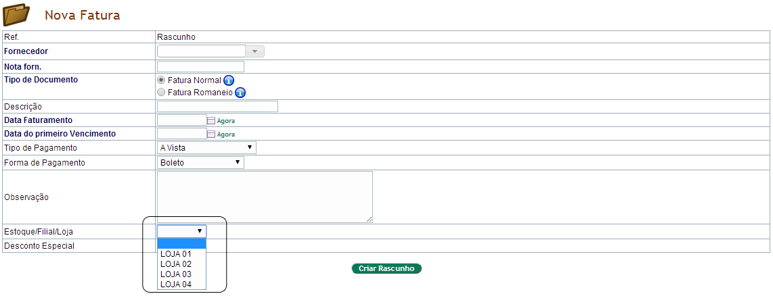This screenshot has width=773, height=296.
Task: Select the Fatura Normal radio button
Action: coord(160,80)
